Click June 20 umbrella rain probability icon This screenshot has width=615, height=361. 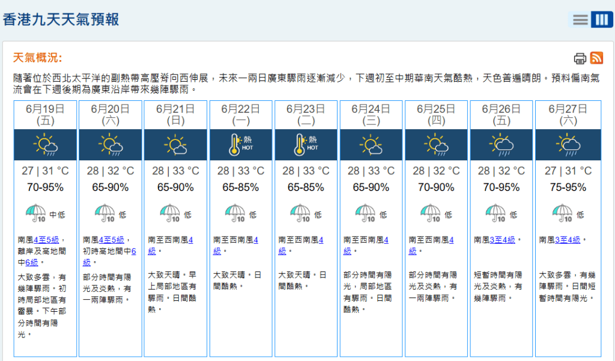(x=105, y=213)
